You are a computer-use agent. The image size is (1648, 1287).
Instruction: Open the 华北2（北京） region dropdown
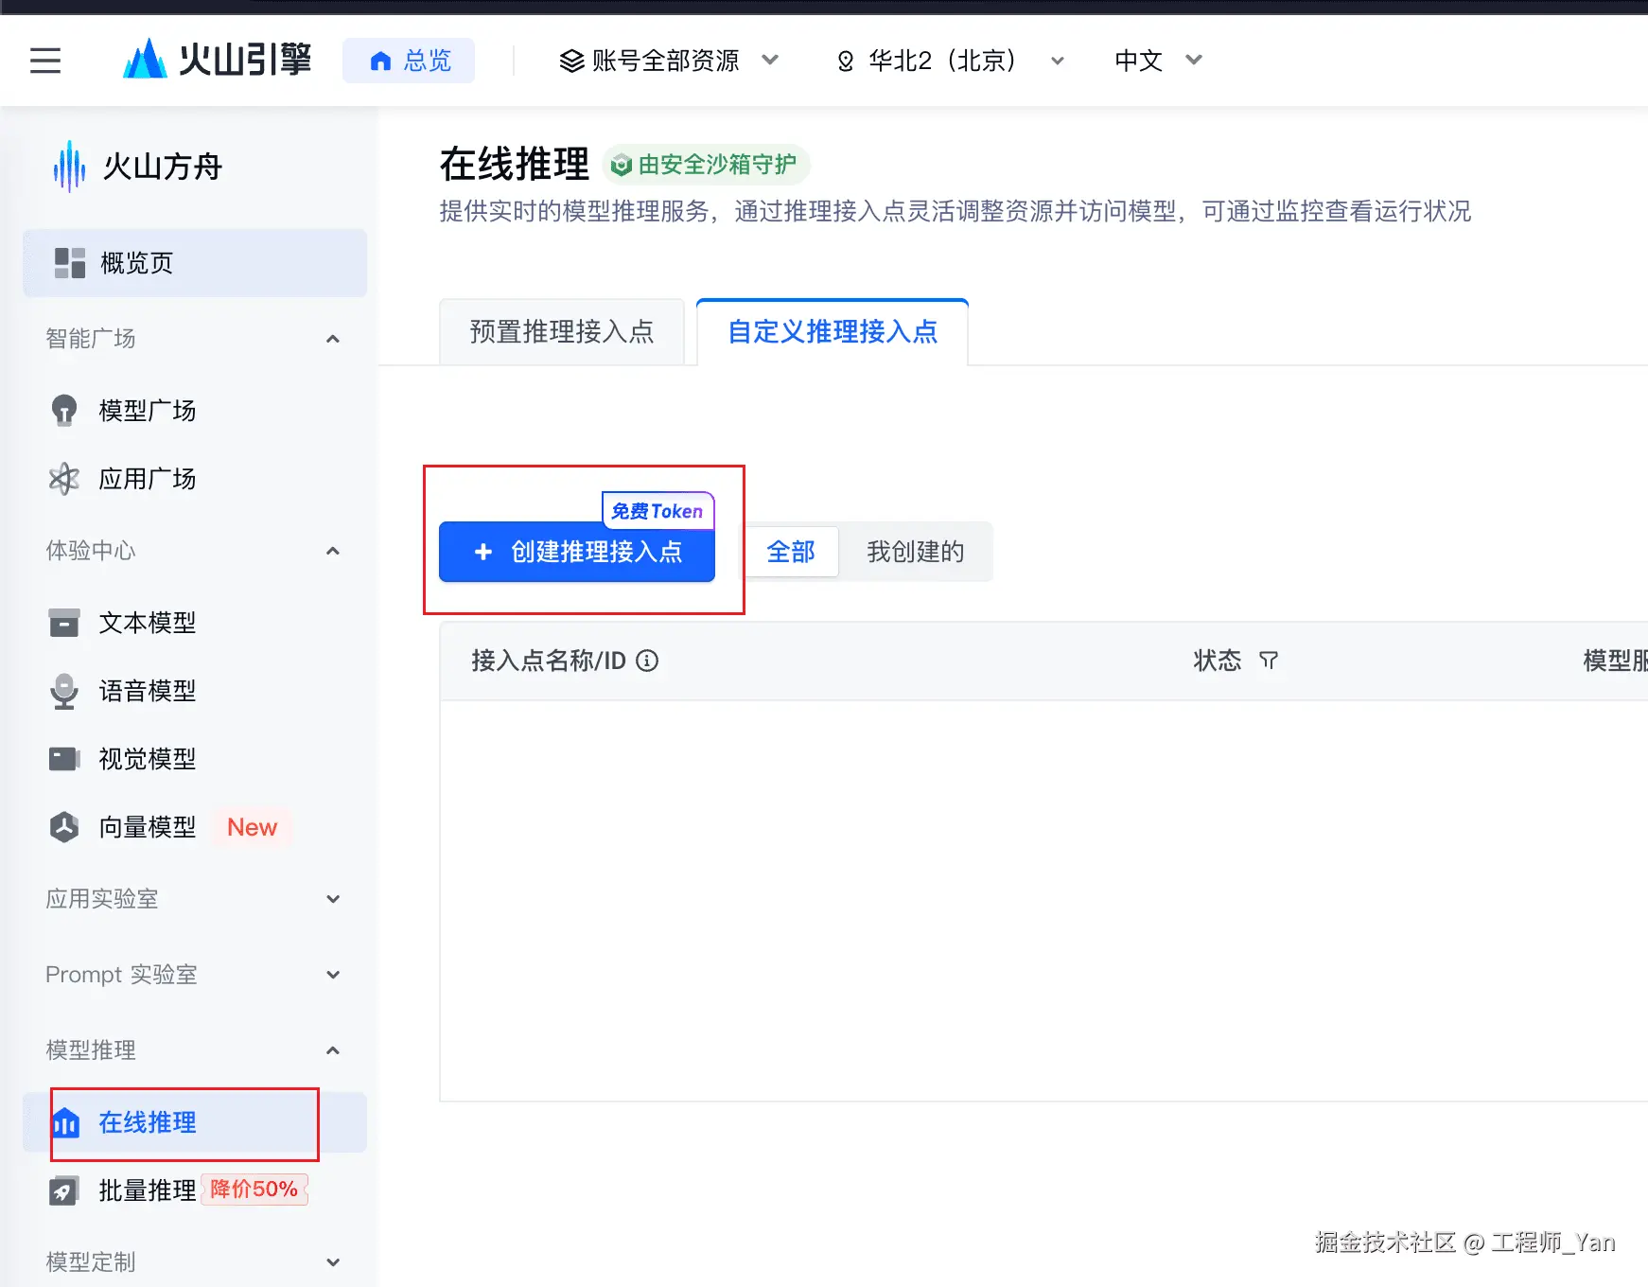tap(951, 61)
